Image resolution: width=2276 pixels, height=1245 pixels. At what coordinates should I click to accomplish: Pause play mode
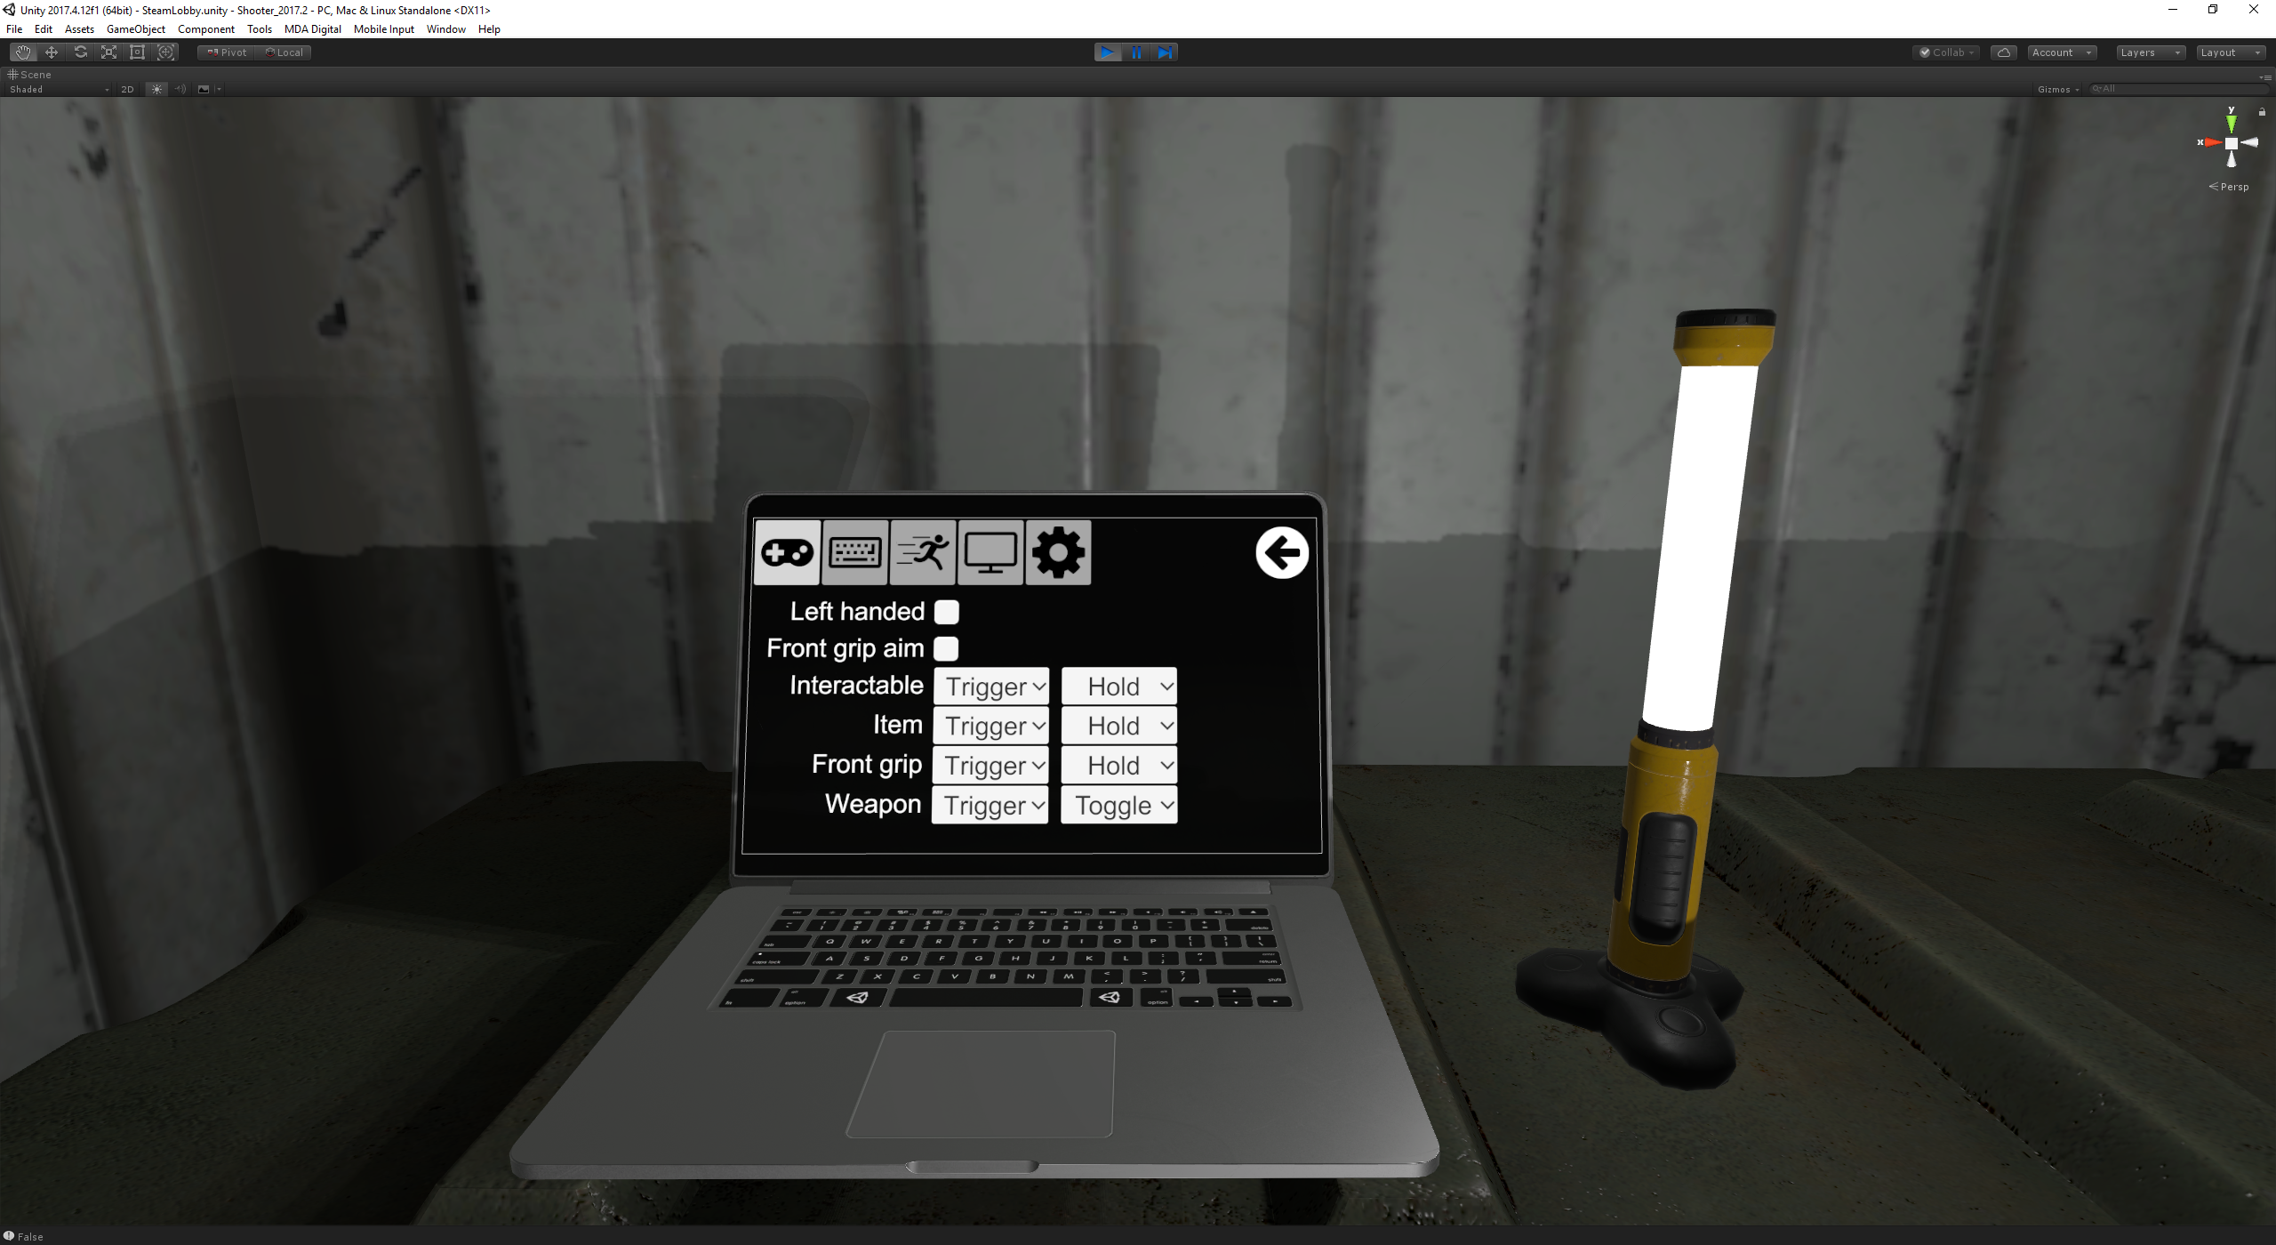point(1136,52)
